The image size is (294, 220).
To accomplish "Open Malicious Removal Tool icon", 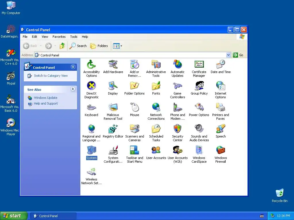I will tap(113, 111).
